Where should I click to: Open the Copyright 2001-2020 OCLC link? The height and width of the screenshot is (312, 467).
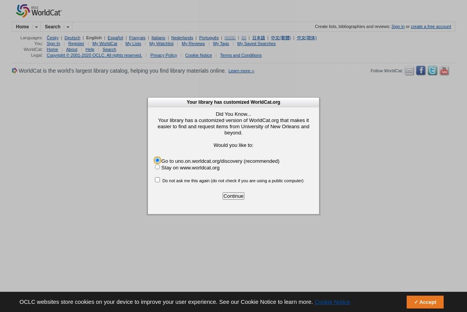(94, 55)
